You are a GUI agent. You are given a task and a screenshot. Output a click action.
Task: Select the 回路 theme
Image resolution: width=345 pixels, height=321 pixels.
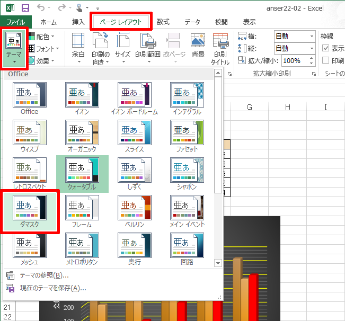[x=187, y=249]
